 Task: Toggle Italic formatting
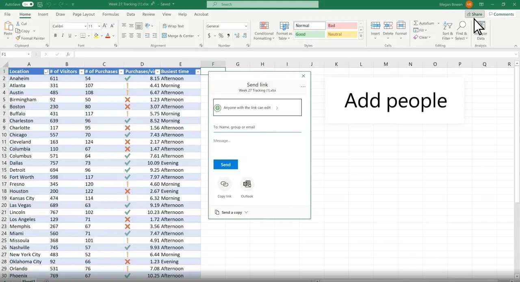click(63, 36)
